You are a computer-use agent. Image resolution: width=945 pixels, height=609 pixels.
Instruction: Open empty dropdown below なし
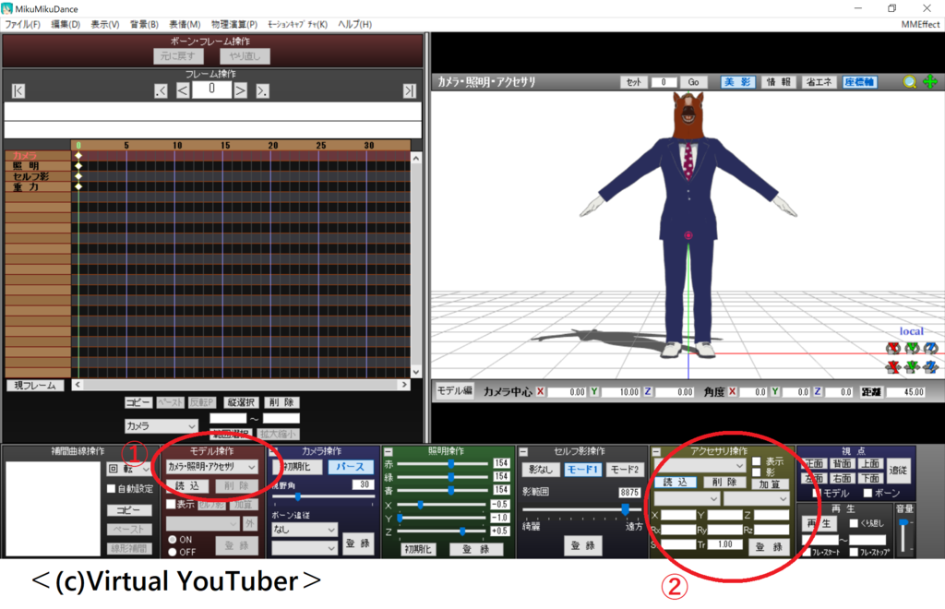pos(305,547)
